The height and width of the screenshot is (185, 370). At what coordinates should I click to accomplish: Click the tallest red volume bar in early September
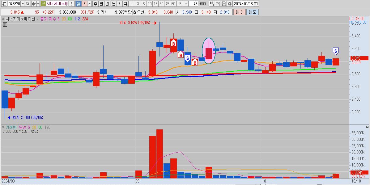tap(160, 153)
